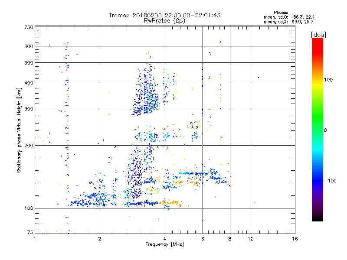Click the x-axis tick label '16'
Viewport: 347px width, 260px height.
[x=295, y=239]
